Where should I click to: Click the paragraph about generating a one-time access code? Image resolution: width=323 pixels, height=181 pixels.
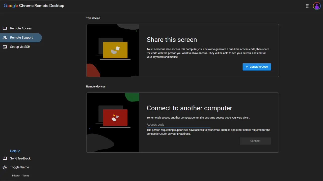tap(208, 53)
